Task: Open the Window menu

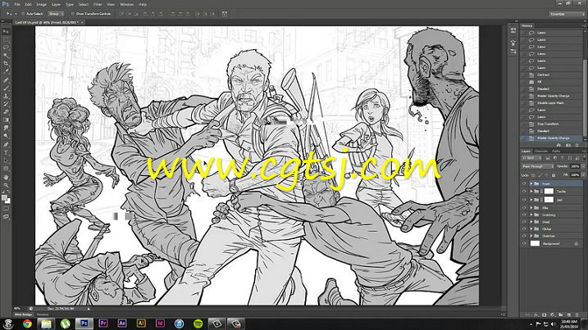Action: pos(127,4)
